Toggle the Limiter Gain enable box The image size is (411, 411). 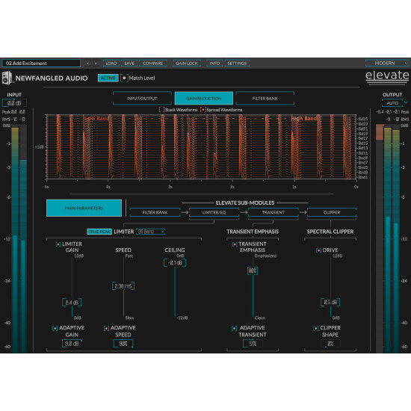(58, 244)
